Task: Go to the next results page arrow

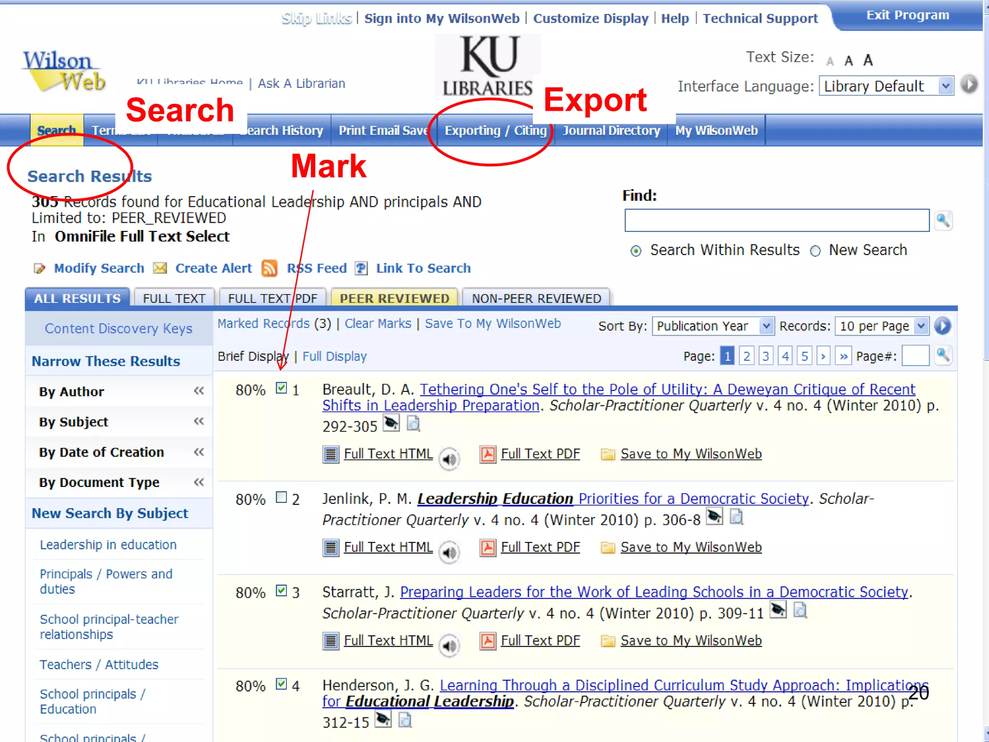Action: point(823,357)
